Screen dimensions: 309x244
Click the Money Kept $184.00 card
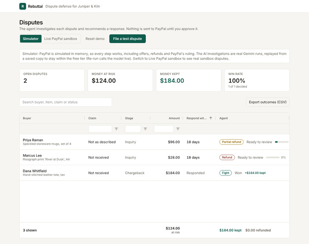(189, 80)
